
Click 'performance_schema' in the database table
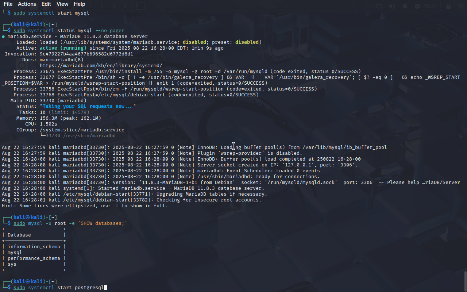click(x=34, y=258)
